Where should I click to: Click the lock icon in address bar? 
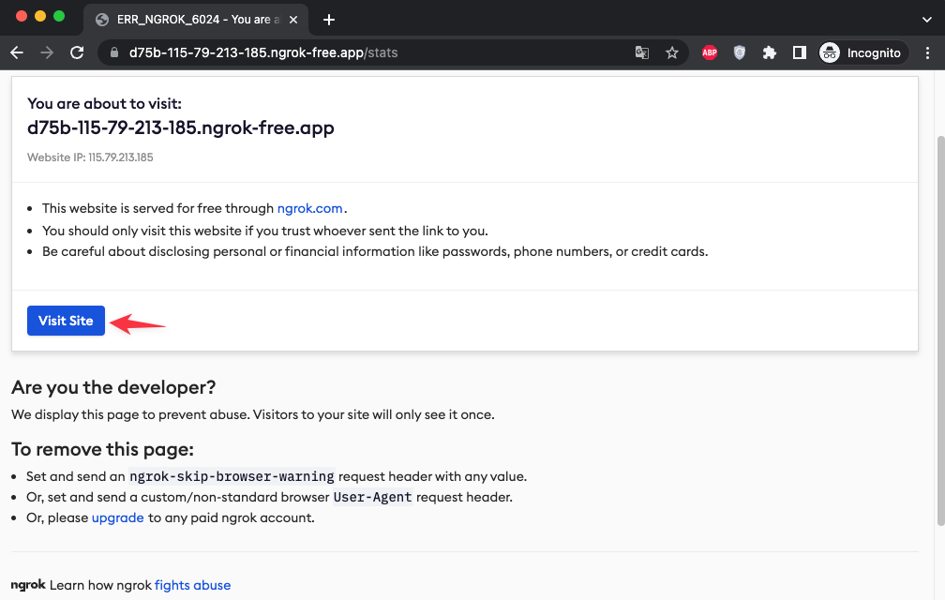(x=114, y=53)
